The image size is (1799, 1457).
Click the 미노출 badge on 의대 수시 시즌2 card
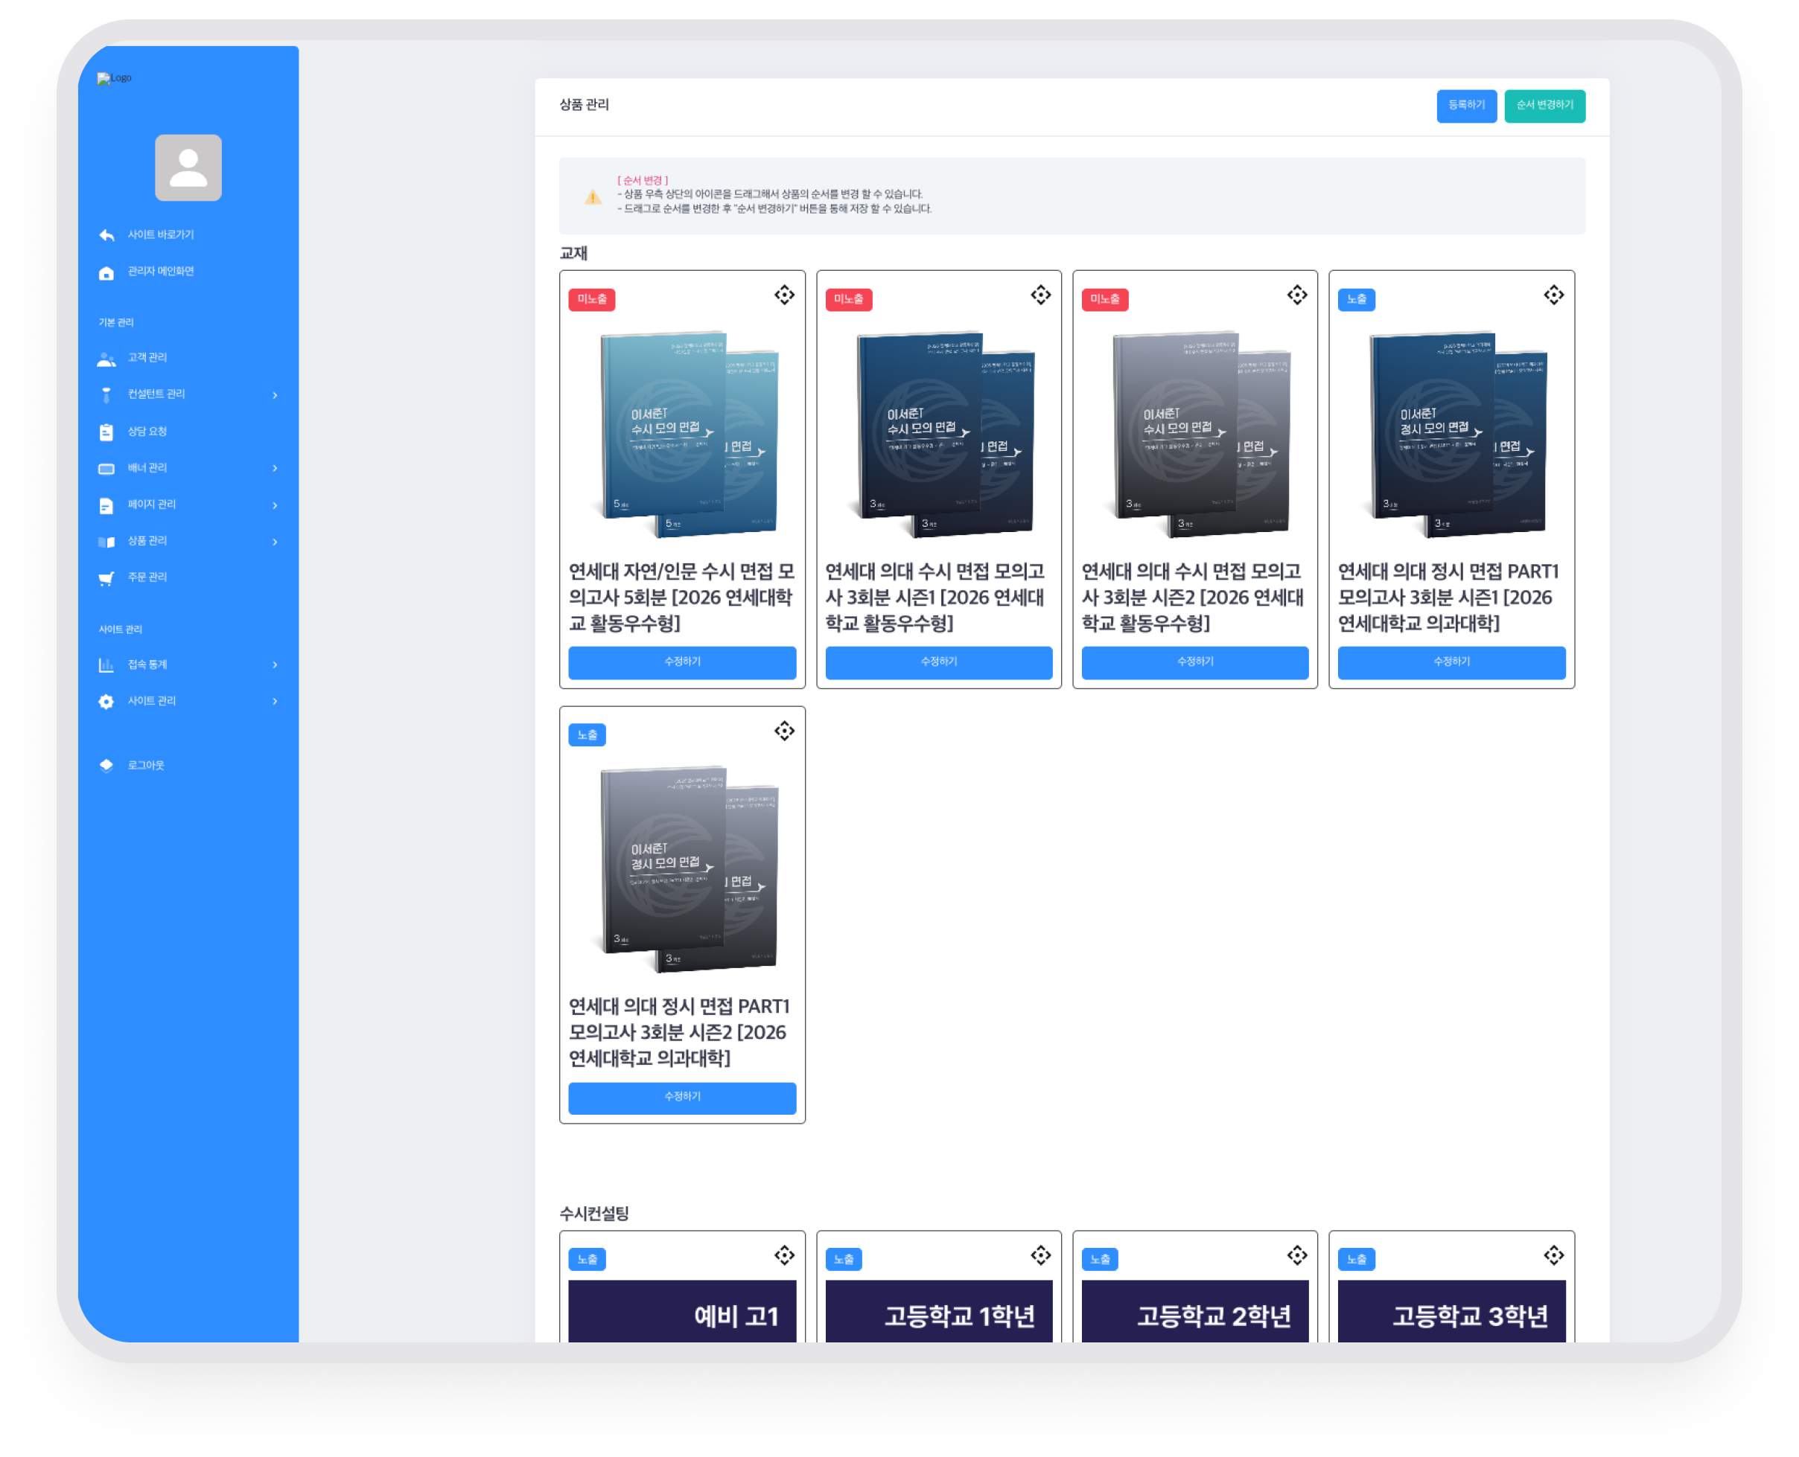tap(1104, 300)
